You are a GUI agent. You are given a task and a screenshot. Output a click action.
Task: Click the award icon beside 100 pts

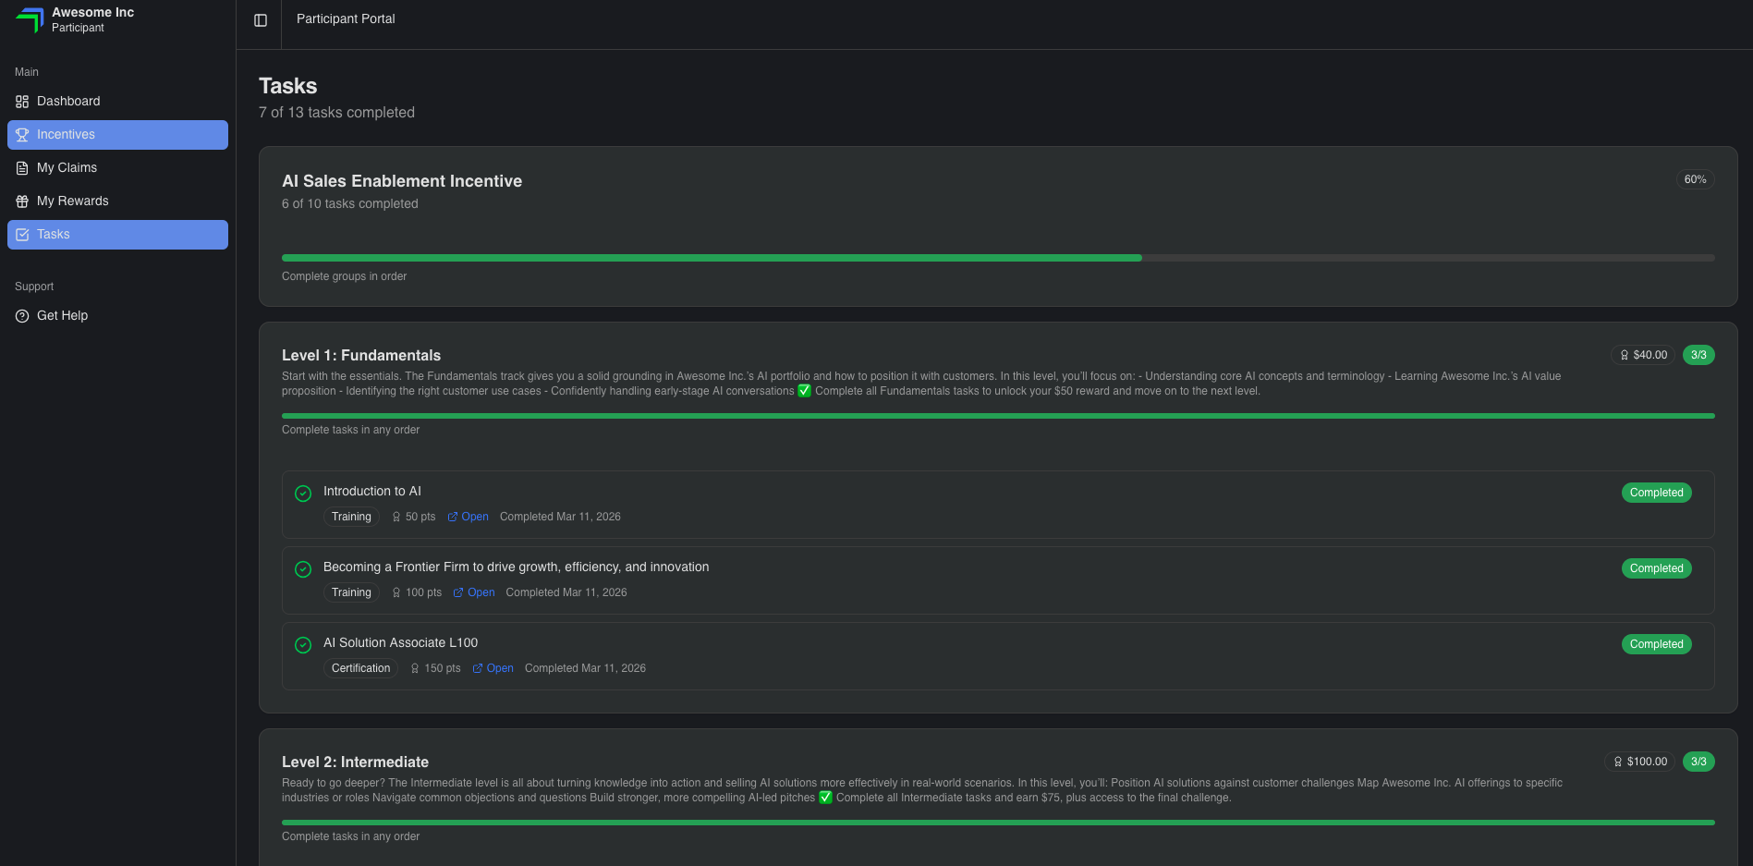pyautogui.click(x=396, y=592)
